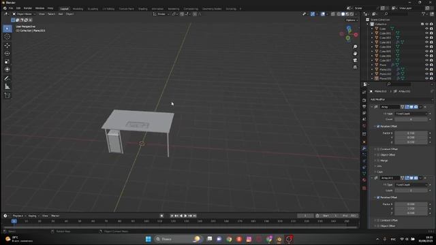Viewport: 436px width, 245px height.
Task: Expand the UVs subpanel
Action: click(379, 166)
